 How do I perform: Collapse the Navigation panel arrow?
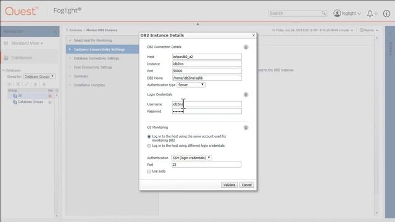(56, 31)
